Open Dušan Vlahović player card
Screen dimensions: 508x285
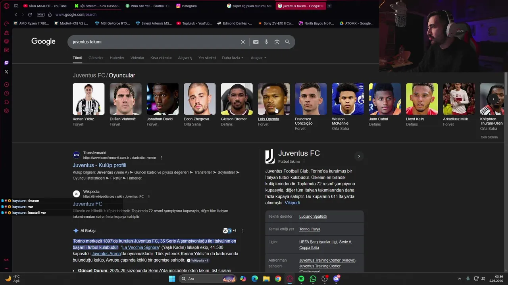click(x=125, y=104)
